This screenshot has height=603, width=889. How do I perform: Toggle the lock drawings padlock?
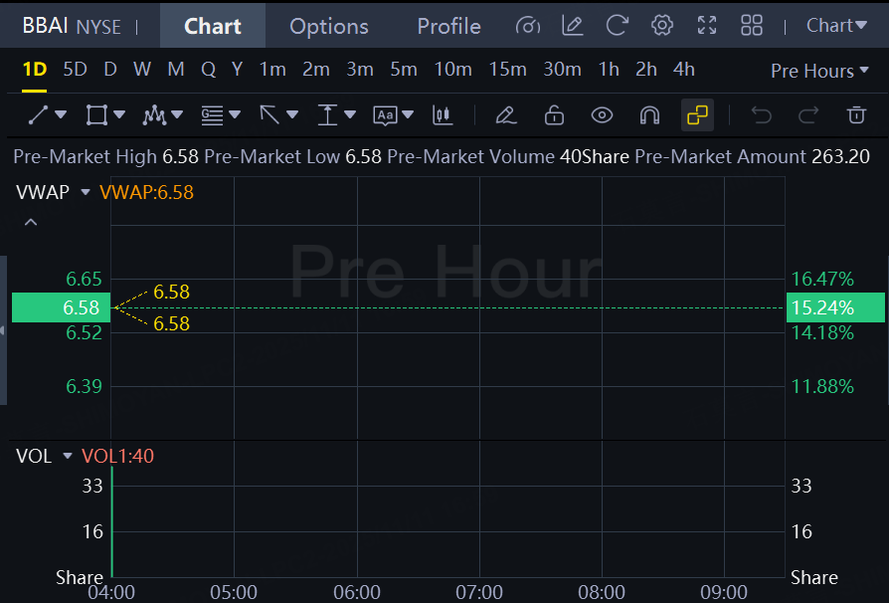point(554,115)
